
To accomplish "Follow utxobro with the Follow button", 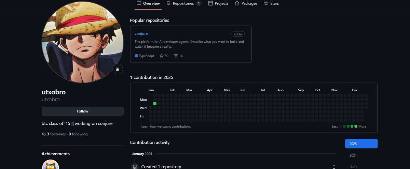I will coord(82,111).
